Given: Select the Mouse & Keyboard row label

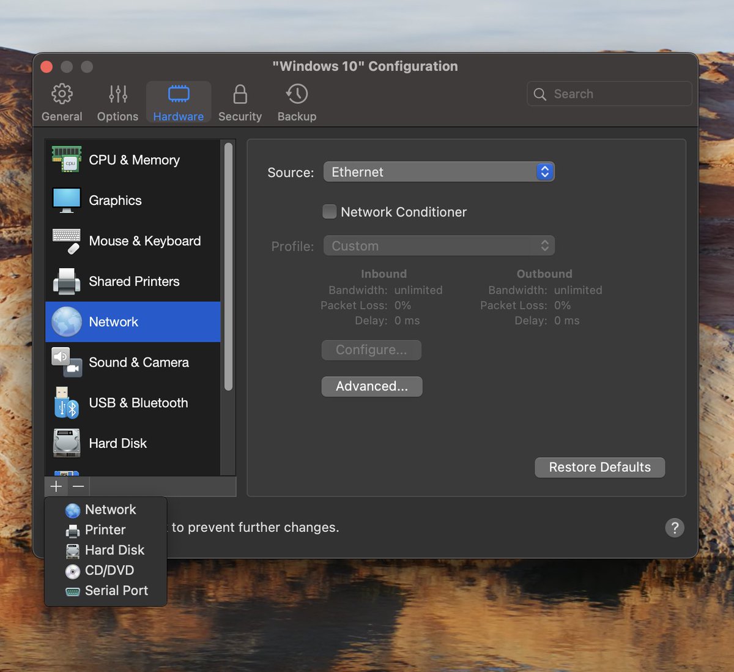Looking at the screenshot, I should point(145,241).
